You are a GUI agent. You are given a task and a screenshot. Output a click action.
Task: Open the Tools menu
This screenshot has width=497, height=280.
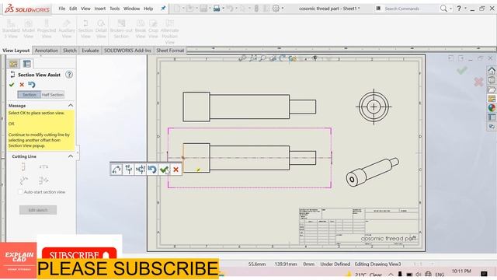[114, 9]
